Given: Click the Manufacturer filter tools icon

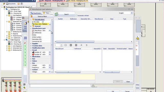Looking at the screenshot, I should coord(33,30).
